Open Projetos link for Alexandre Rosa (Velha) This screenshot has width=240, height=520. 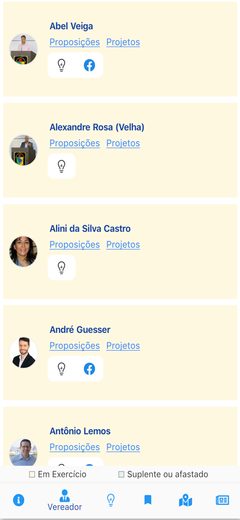[x=123, y=144]
